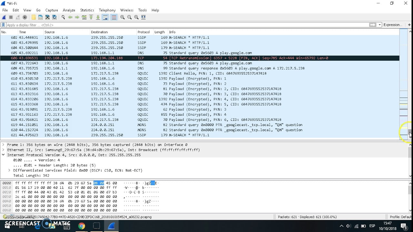
Task: Sort packets by Destination column header
Action: (x=113, y=32)
